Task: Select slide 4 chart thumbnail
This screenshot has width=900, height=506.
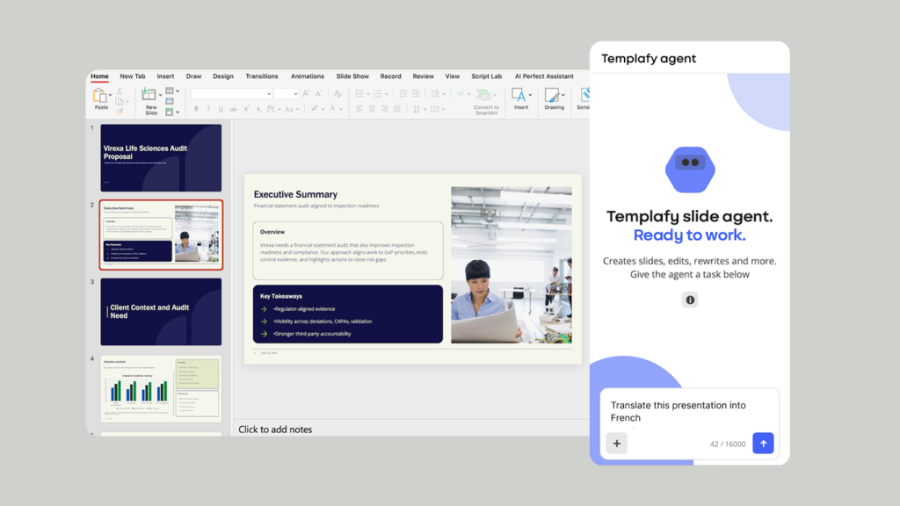Action: click(x=161, y=388)
